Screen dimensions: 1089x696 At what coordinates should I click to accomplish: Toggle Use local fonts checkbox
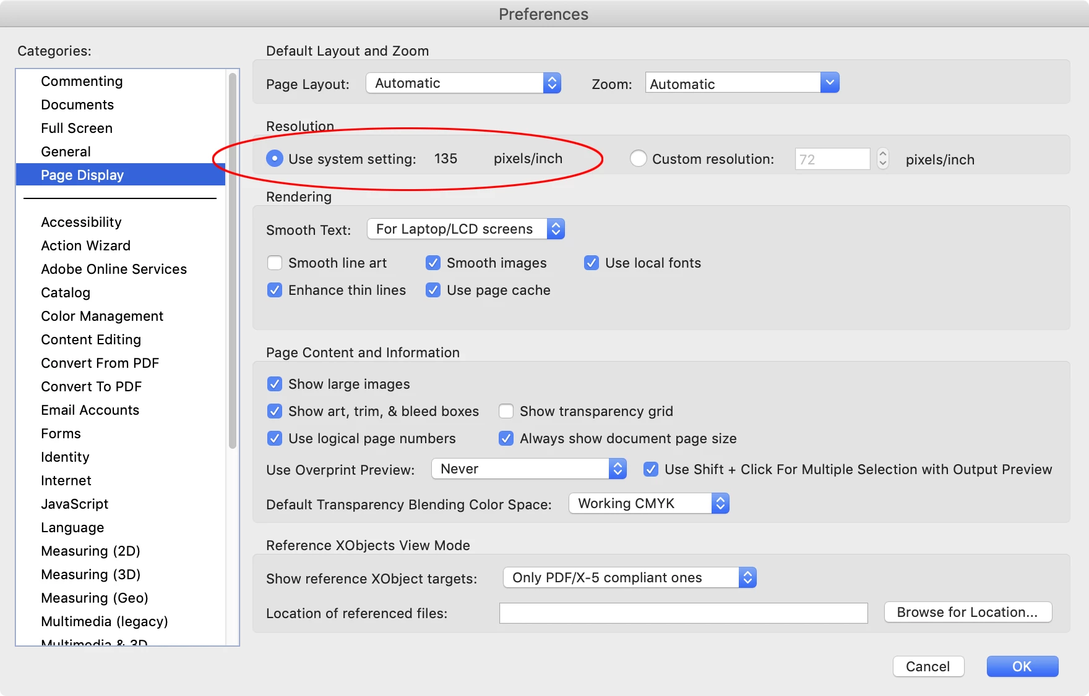(x=592, y=263)
